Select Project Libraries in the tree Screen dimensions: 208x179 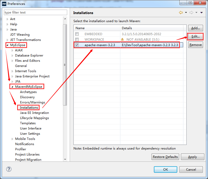coord(27,155)
